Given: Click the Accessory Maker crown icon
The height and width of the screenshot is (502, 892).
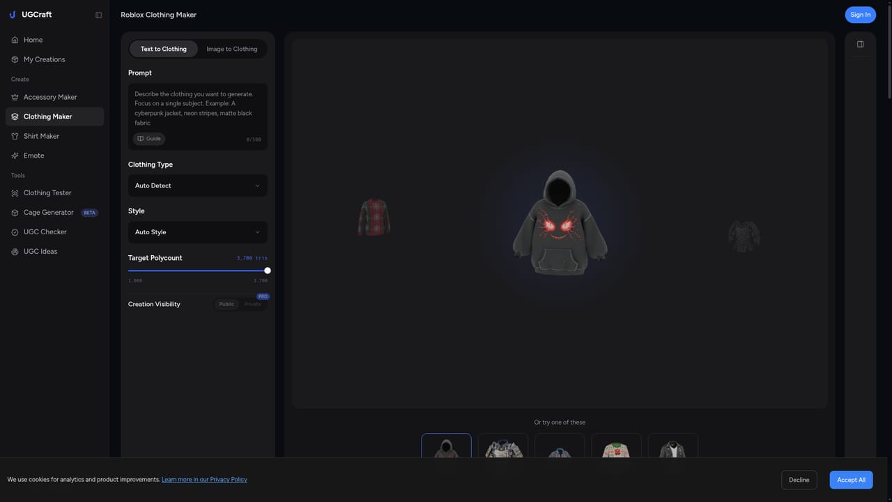Looking at the screenshot, I should (x=15, y=97).
